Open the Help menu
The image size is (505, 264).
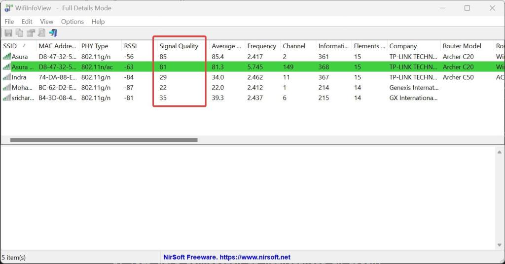(98, 22)
